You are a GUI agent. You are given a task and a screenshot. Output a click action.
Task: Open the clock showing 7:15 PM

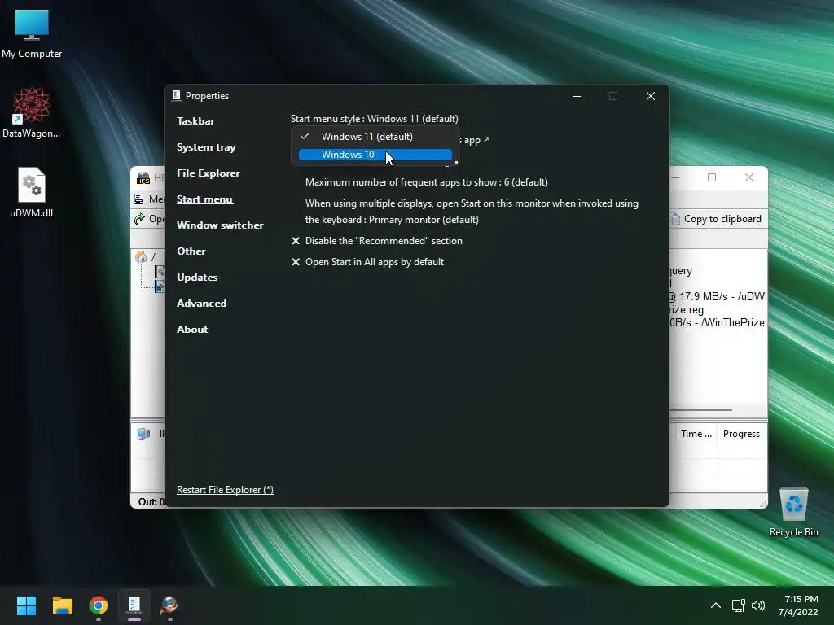pyautogui.click(x=798, y=605)
